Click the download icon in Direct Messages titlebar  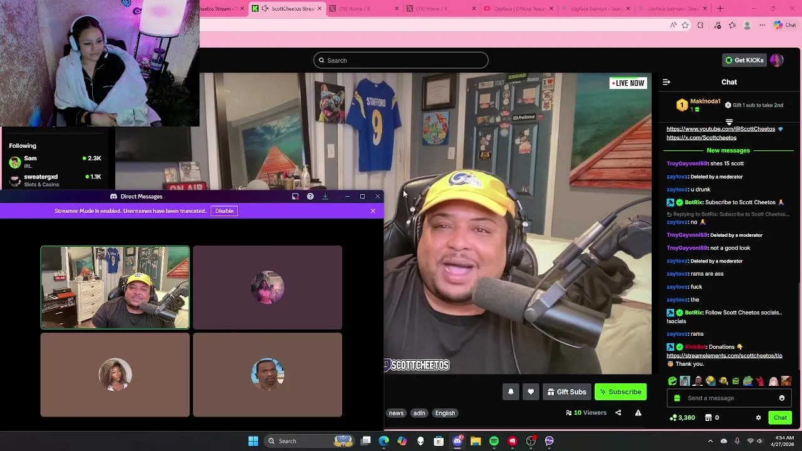[x=325, y=197]
